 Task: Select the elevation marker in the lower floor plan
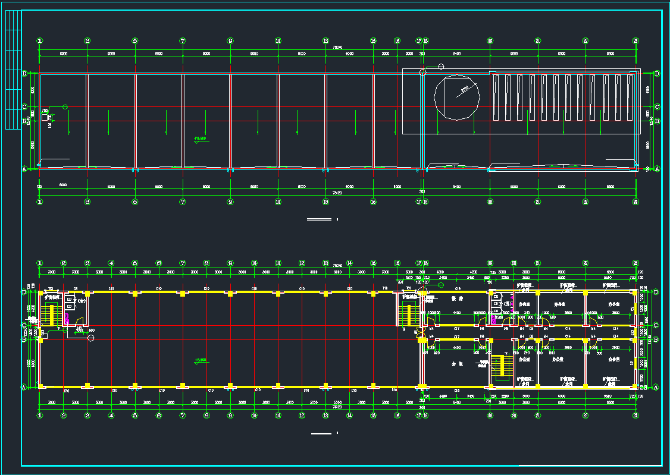tap(200, 360)
